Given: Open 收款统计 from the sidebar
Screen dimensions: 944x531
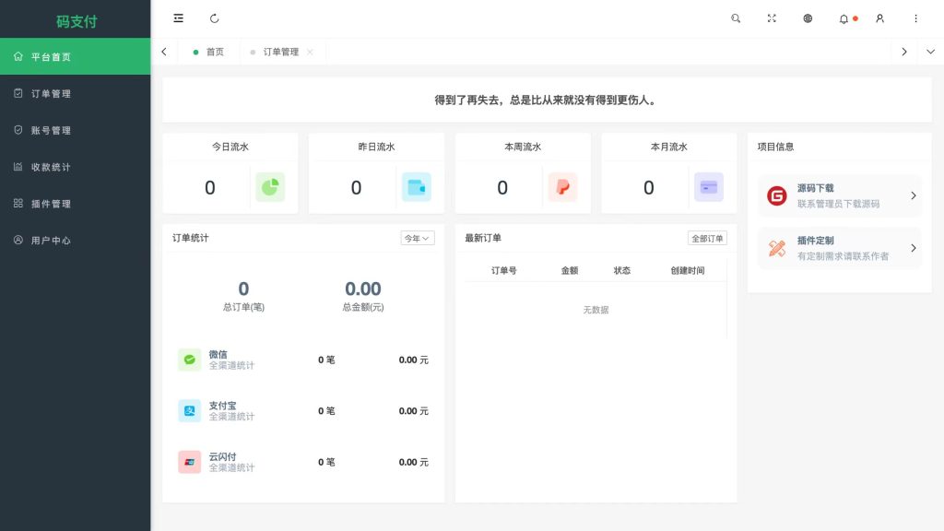Looking at the screenshot, I should (51, 167).
